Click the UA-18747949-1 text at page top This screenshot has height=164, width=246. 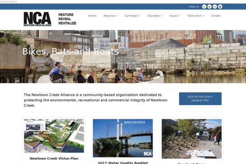click(9, 2)
